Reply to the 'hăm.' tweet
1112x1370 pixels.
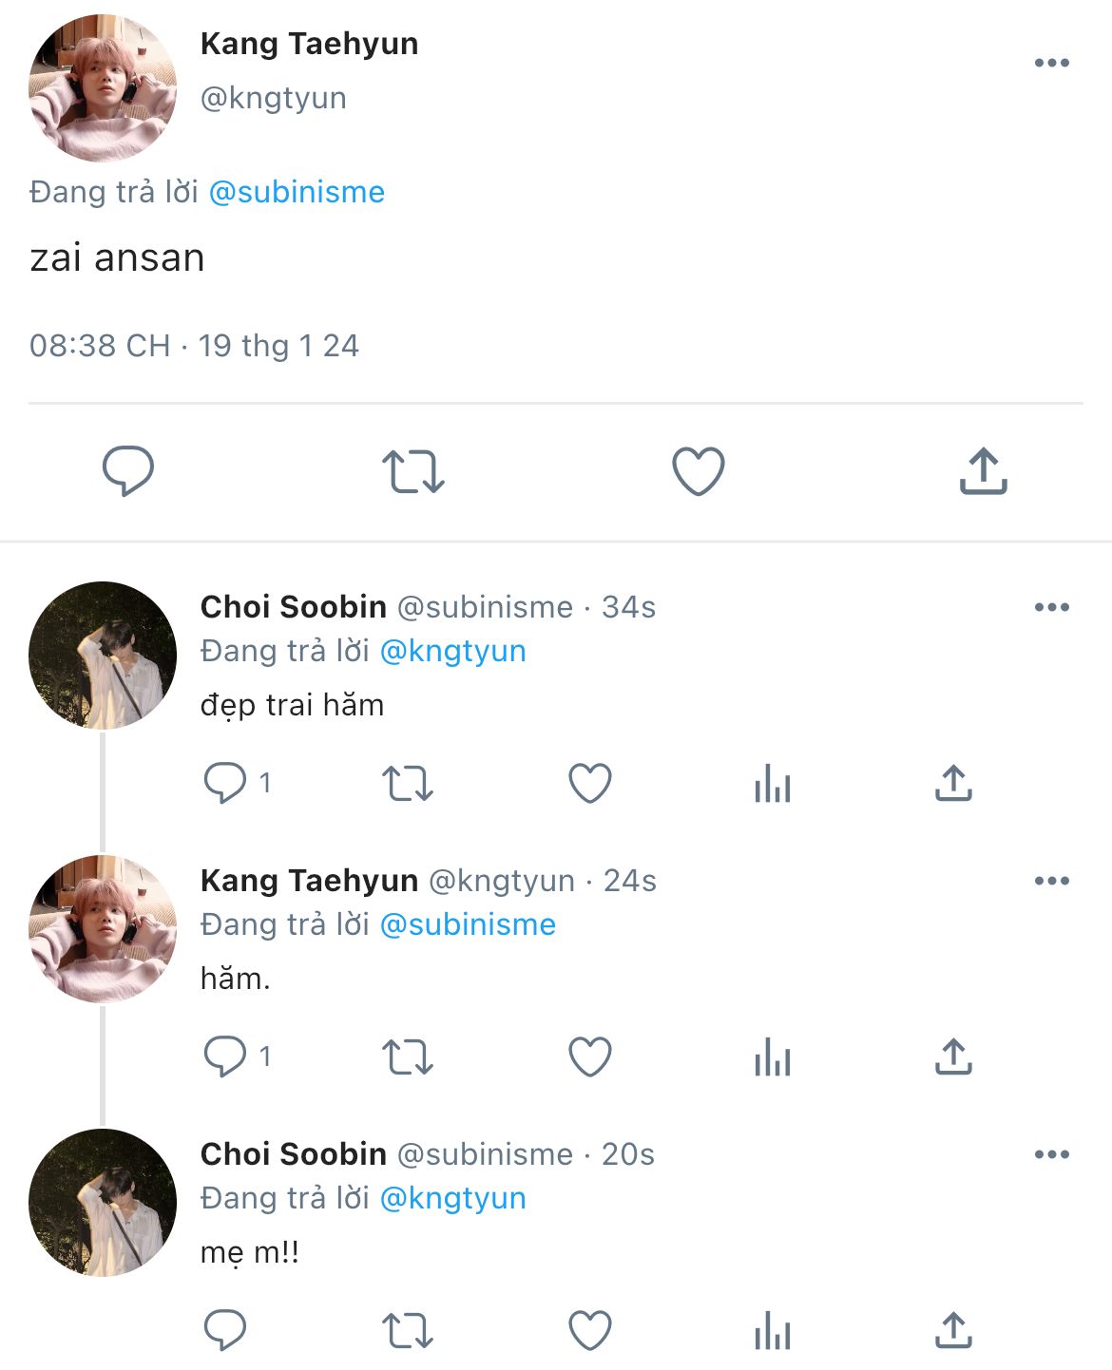(x=225, y=1056)
